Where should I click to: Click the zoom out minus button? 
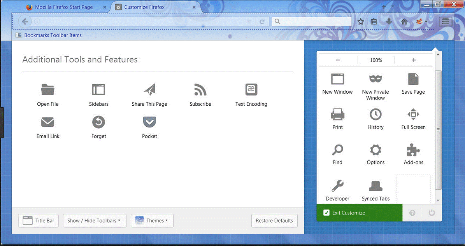coord(338,60)
